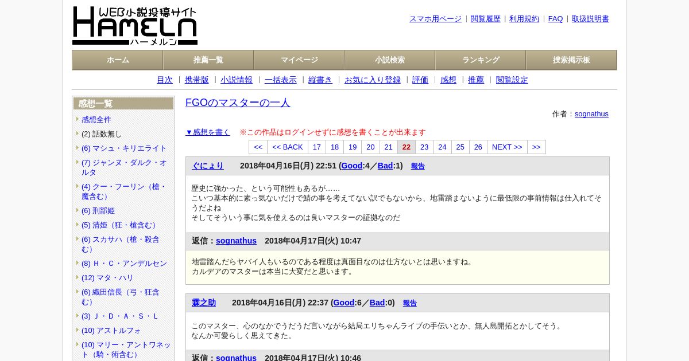Filter reviews by アストルフォ chapter
Screen dimensions: 689x361
[111, 330]
